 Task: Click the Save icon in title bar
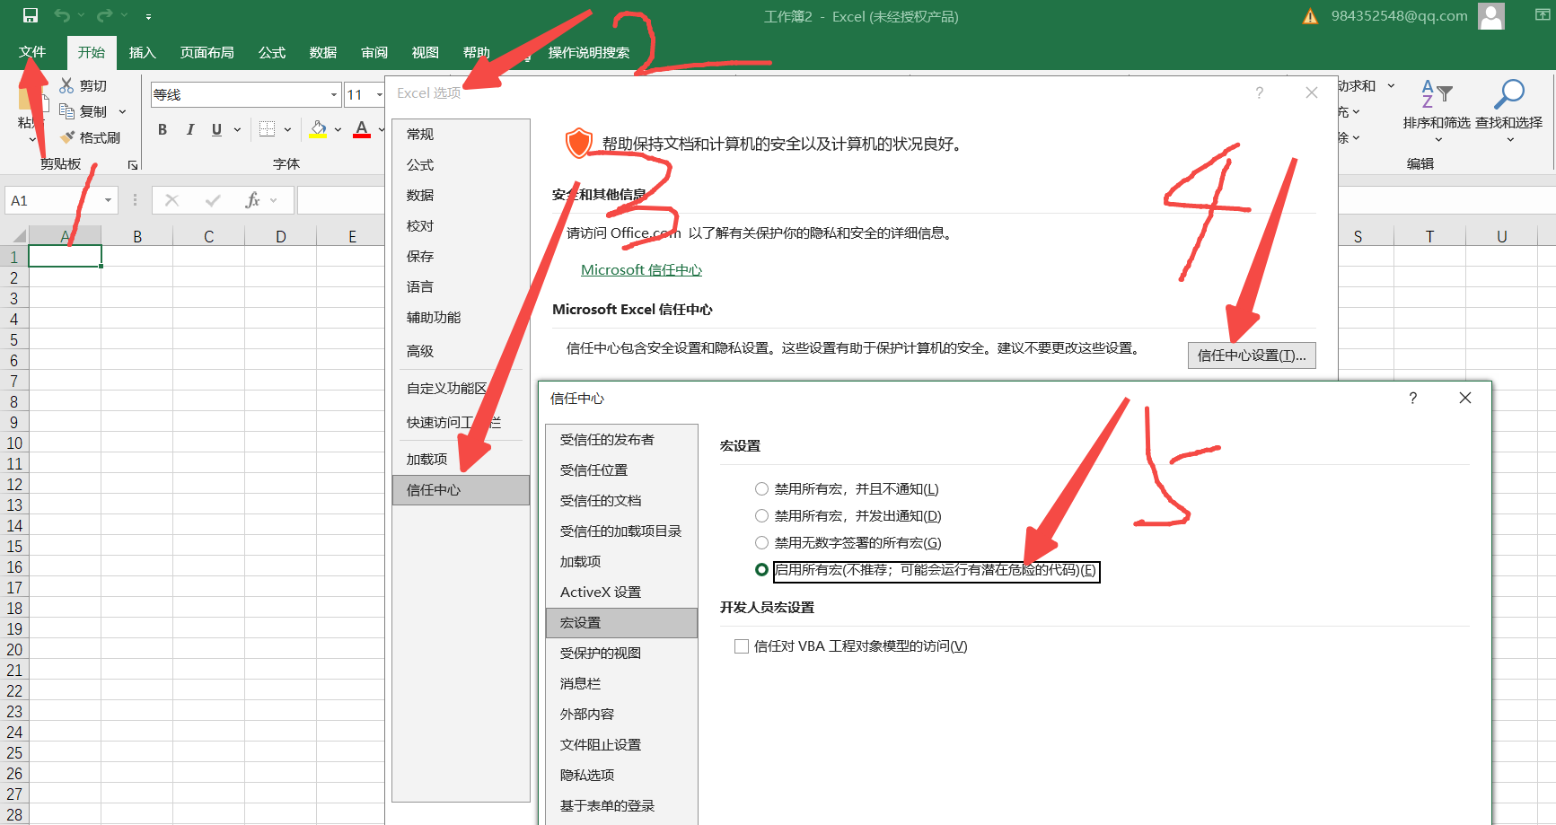pyautogui.click(x=31, y=15)
